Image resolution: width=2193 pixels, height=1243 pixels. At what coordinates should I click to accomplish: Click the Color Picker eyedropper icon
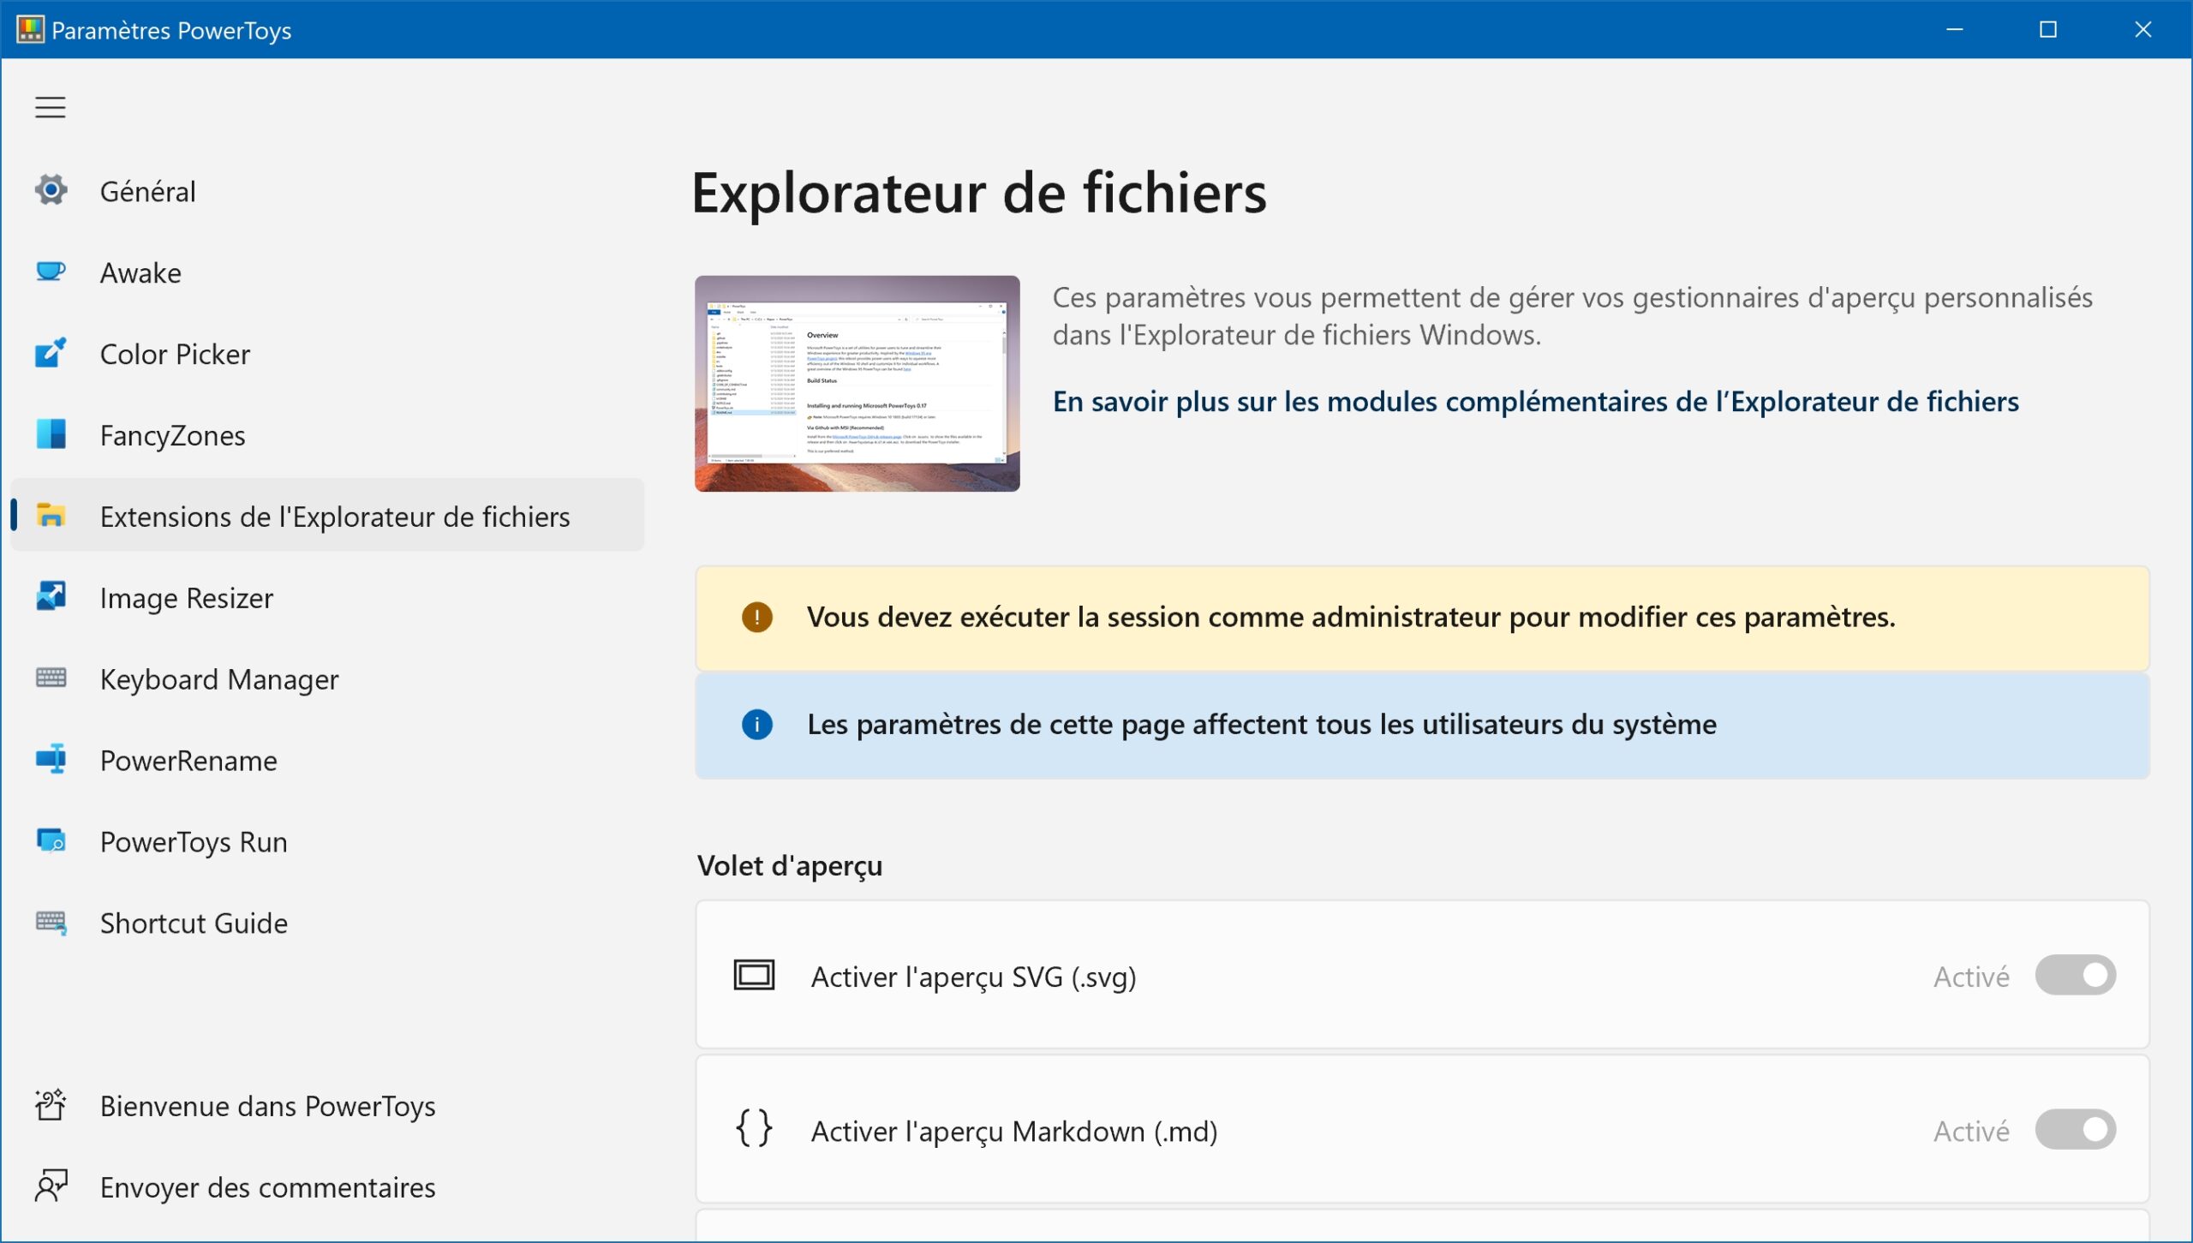pos(51,353)
